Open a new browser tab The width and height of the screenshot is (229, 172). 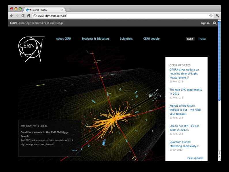pyautogui.click(x=70, y=10)
